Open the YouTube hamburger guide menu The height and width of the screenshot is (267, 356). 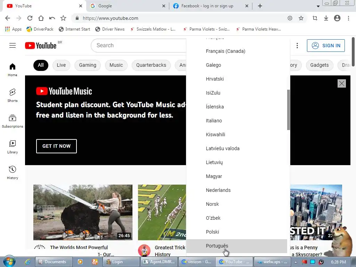[x=13, y=46]
